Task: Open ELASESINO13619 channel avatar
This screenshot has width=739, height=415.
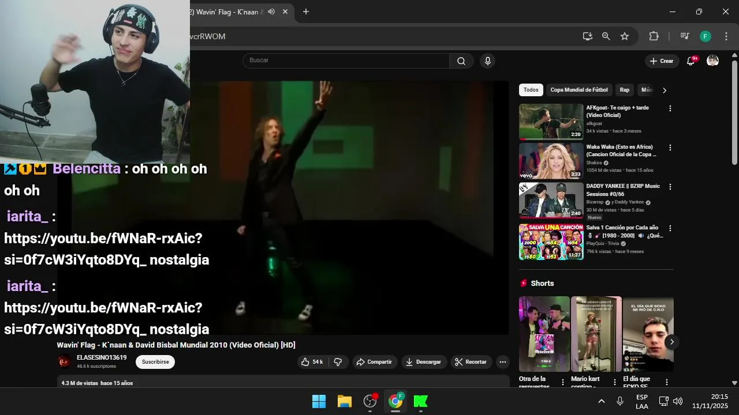Action: (x=64, y=361)
